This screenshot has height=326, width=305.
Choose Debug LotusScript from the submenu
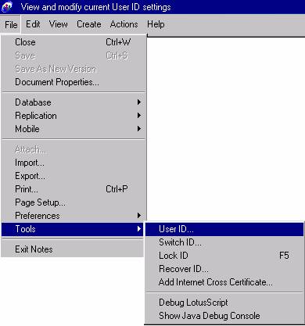coord(224,303)
